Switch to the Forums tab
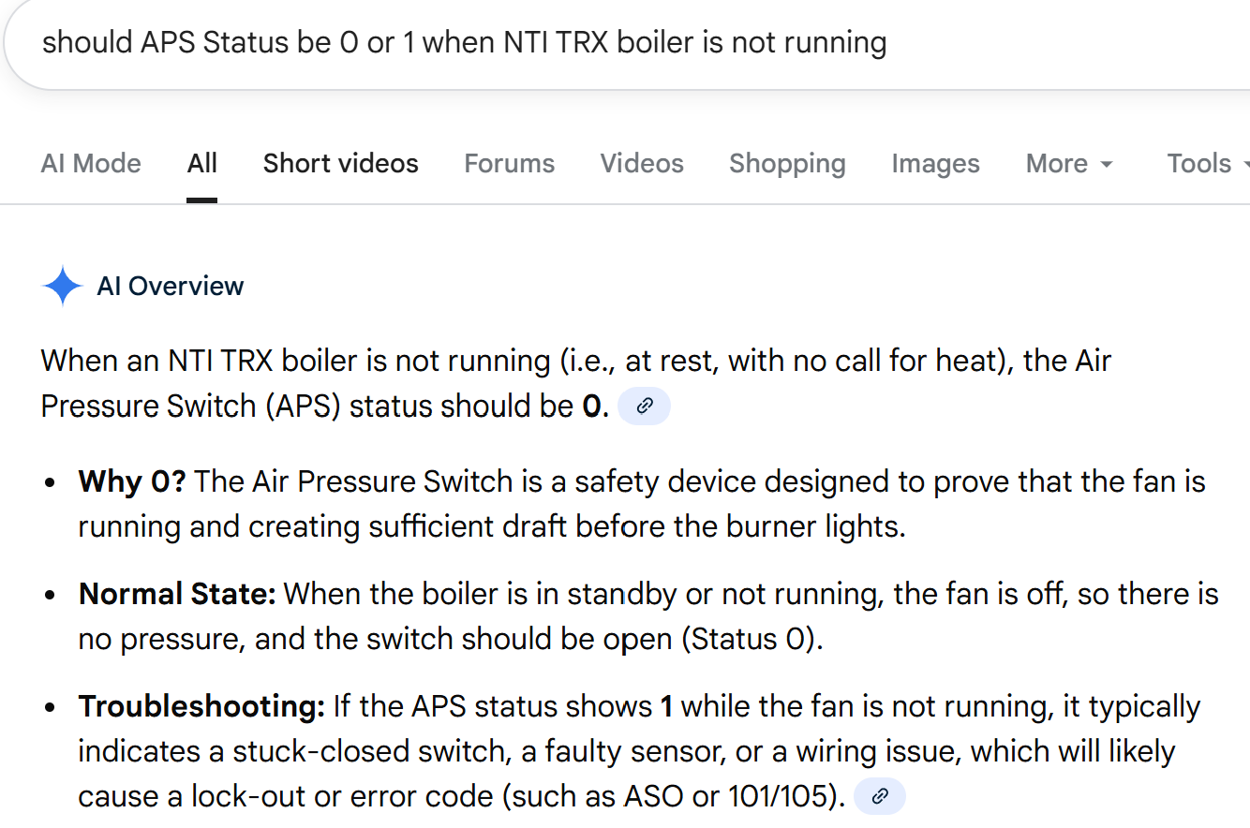The width and height of the screenshot is (1250, 828). tap(509, 163)
